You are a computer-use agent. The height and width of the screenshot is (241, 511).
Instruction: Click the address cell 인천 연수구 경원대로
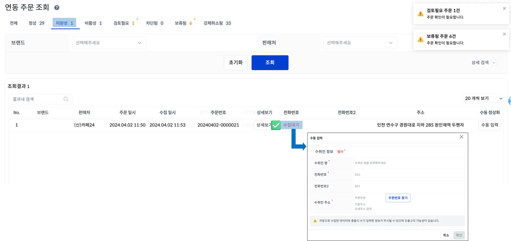pos(420,125)
